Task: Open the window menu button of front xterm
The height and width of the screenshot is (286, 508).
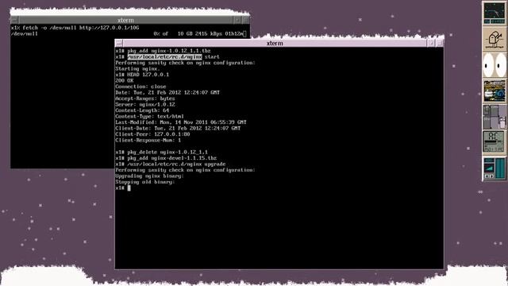Action: 119,43
